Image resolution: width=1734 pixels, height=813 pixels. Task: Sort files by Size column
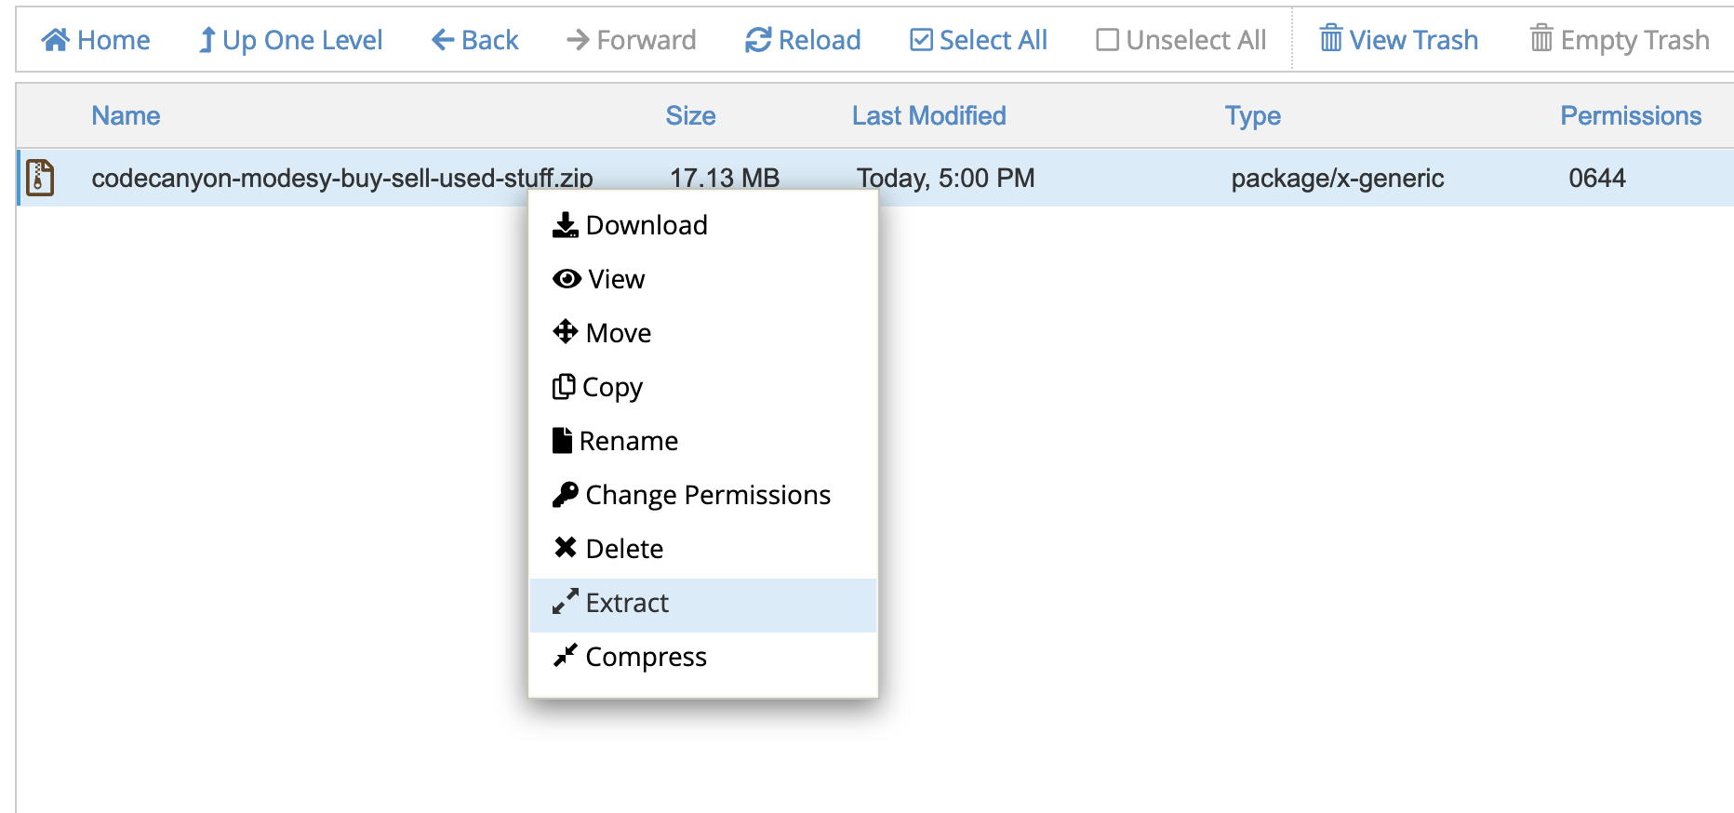tap(690, 115)
